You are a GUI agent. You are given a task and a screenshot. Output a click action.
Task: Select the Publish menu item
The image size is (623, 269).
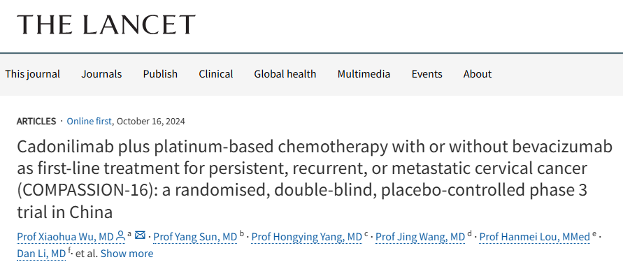pos(161,74)
